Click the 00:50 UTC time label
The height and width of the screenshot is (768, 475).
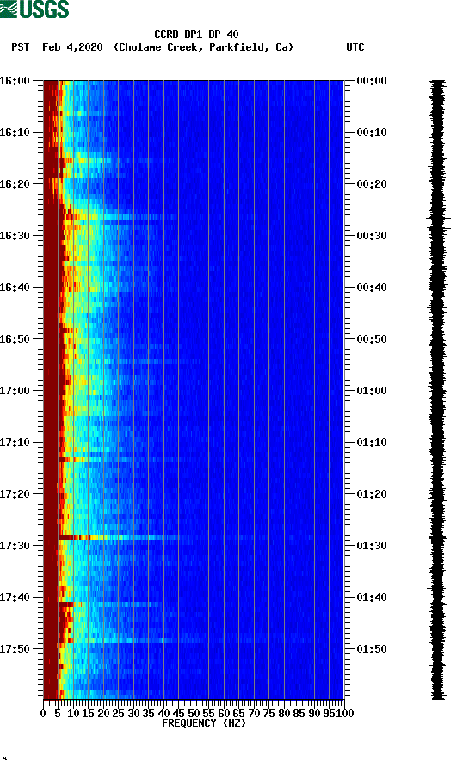(372, 339)
